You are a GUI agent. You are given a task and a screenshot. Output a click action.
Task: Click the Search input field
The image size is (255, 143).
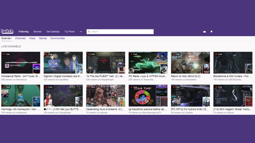(120, 32)
